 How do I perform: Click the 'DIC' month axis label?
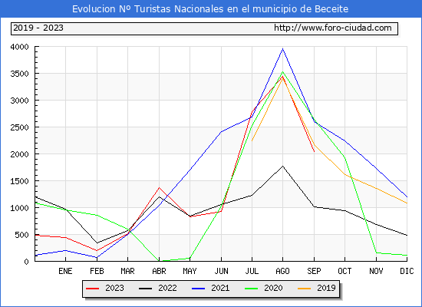[x=407, y=271]
